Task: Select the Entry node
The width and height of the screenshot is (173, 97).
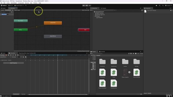Action: pyautogui.click(x=21, y=30)
